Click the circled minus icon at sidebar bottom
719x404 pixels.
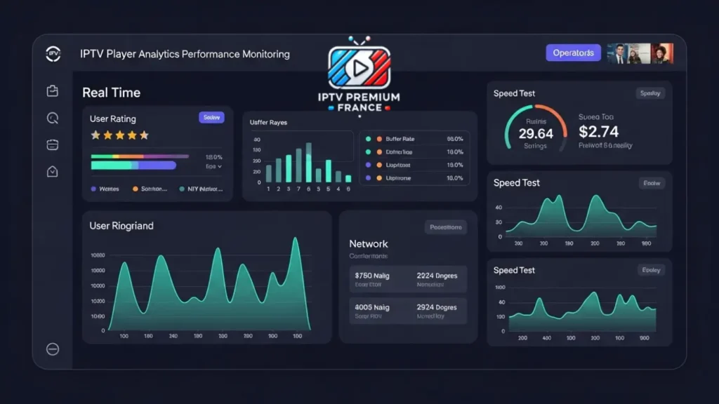pyautogui.click(x=53, y=349)
